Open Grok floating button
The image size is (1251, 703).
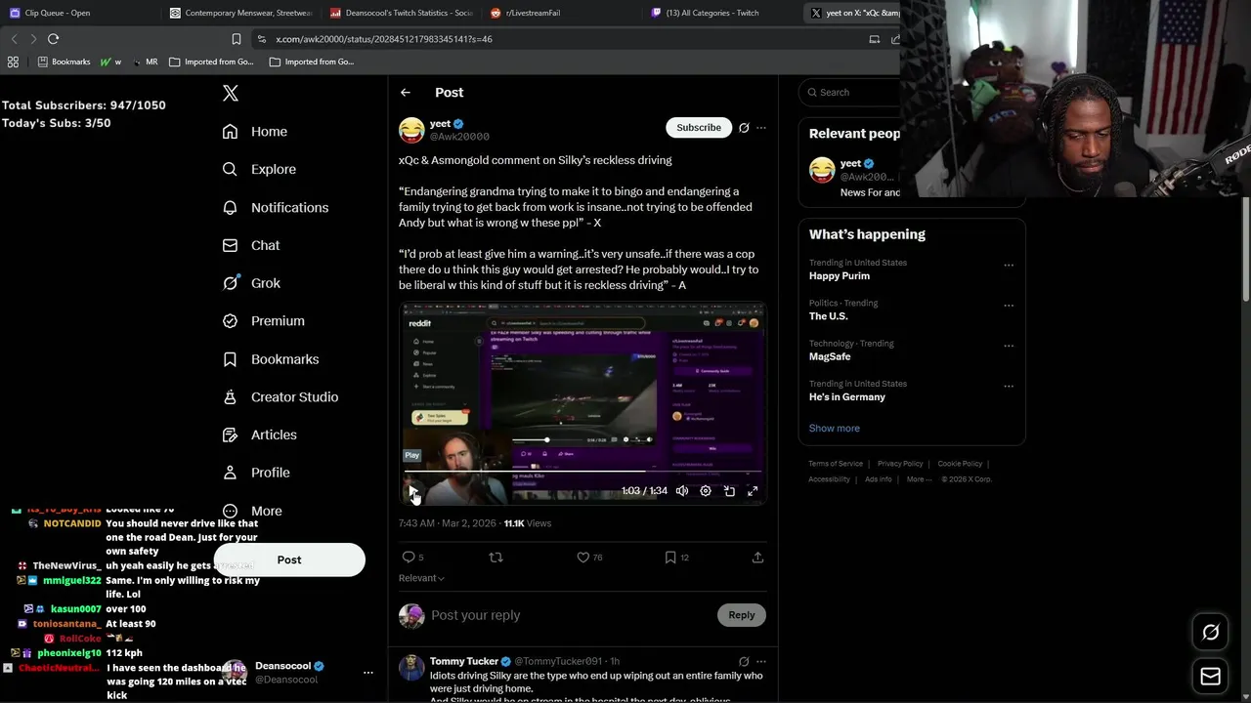pyautogui.click(x=1210, y=633)
